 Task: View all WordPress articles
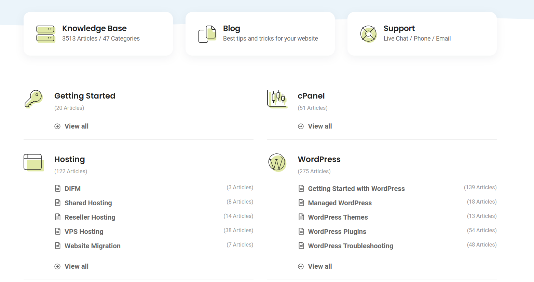point(320,266)
